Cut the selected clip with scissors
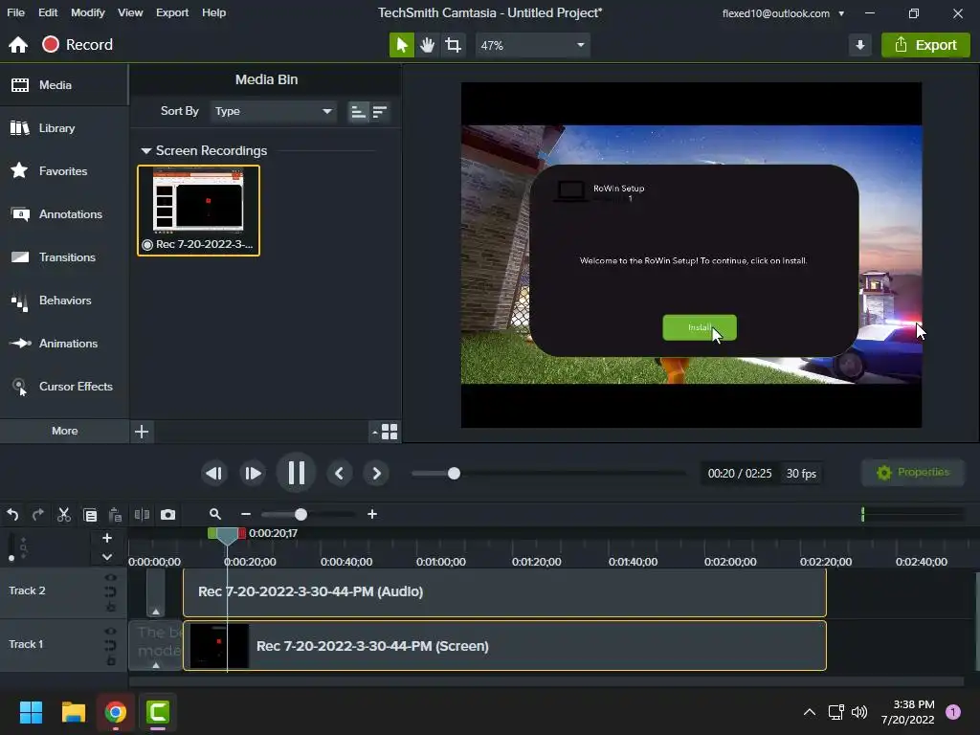 [x=64, y=514]
